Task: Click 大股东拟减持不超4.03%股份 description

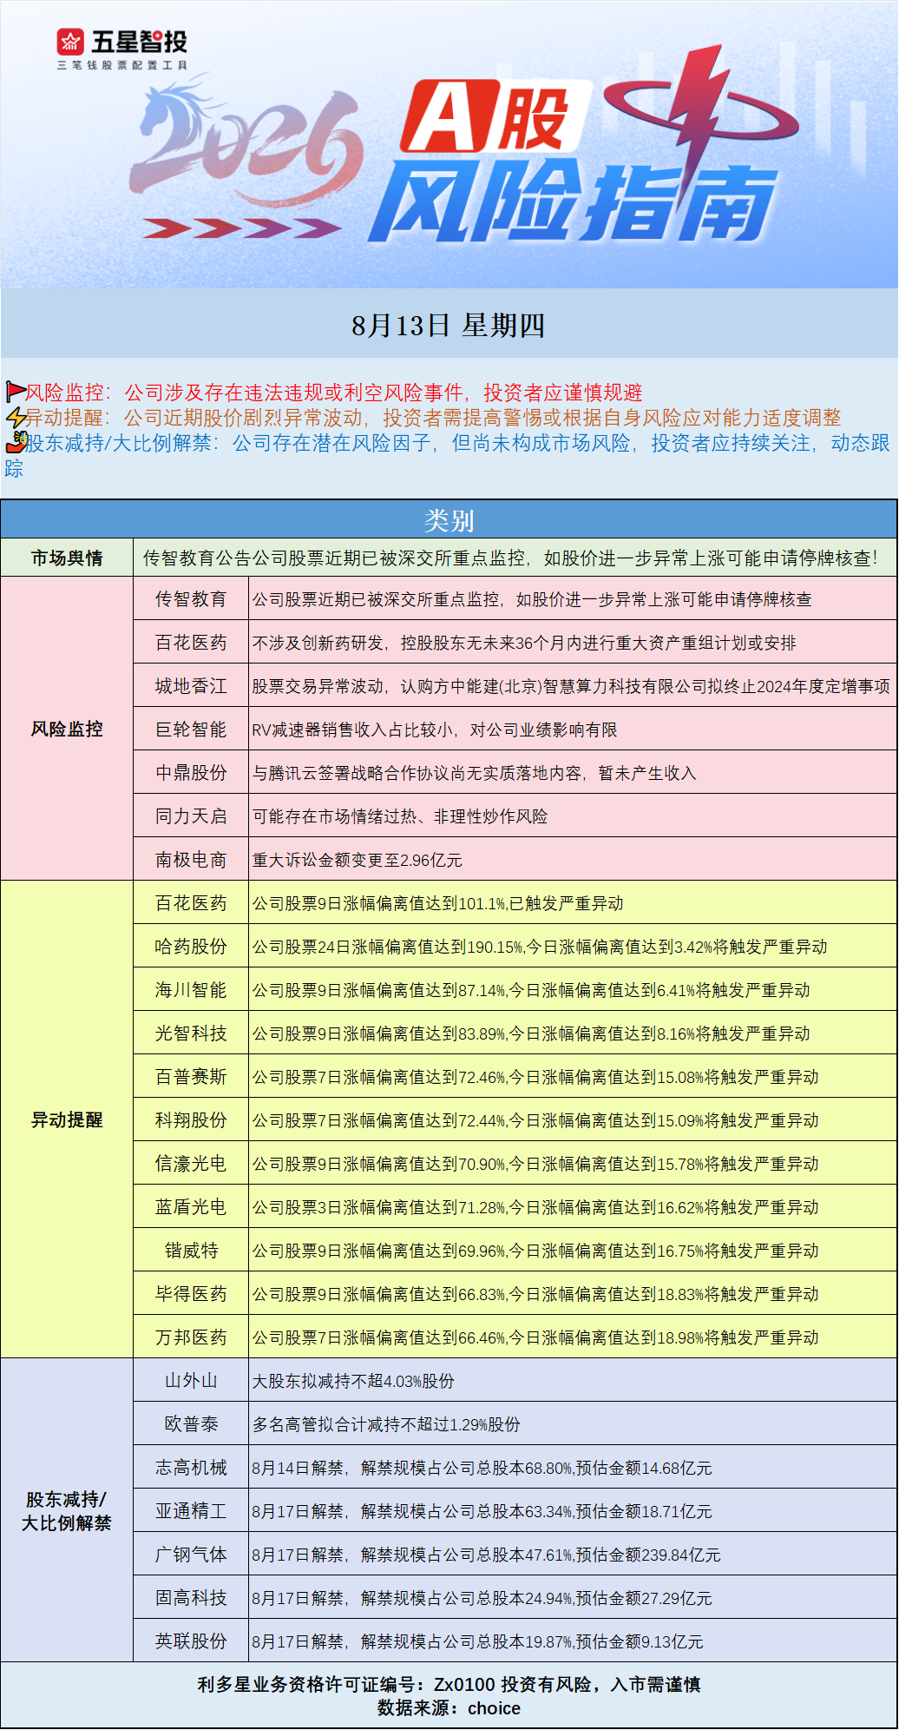Action: (x=353, y=1381)
